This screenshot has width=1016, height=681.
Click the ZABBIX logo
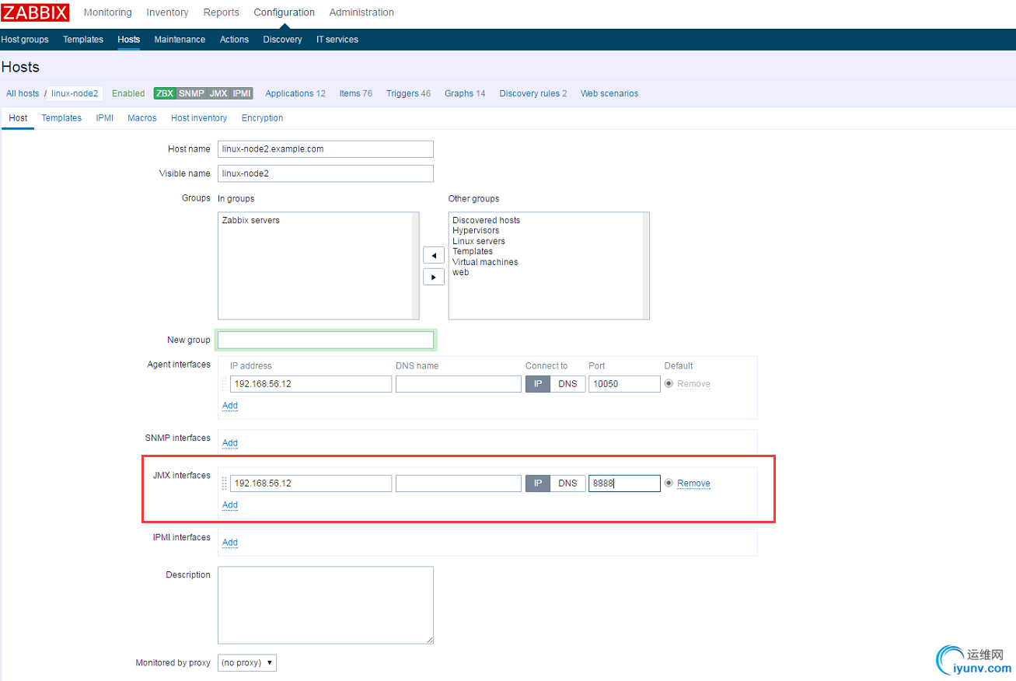(35, 12)
